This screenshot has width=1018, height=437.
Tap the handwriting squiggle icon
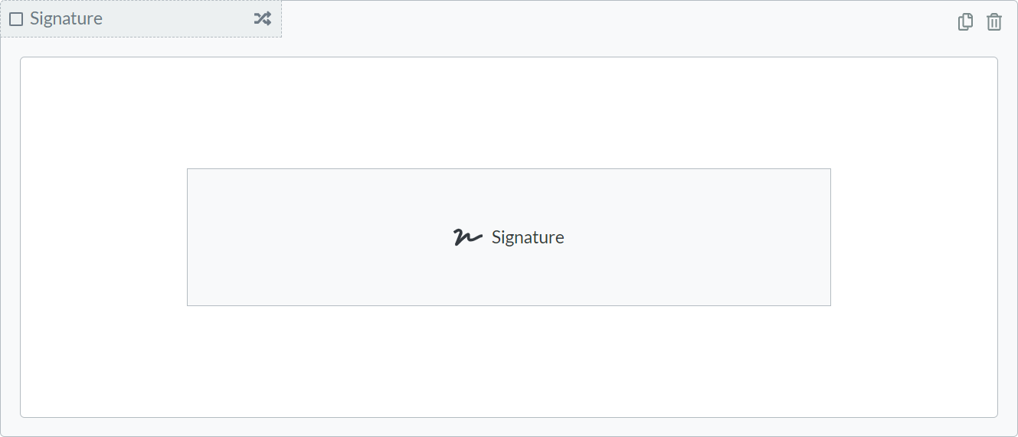467,237
